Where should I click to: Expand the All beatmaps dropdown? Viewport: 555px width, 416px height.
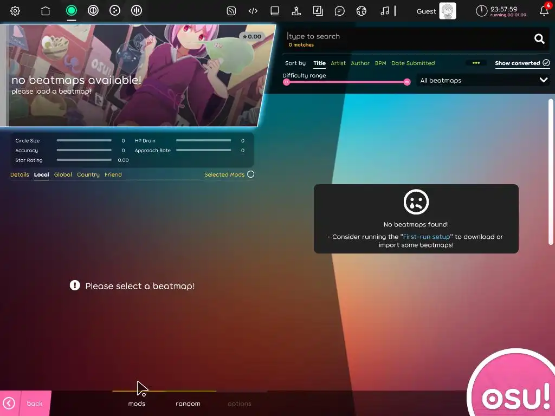(x=483, y=80)
